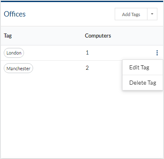Open the London row three-dot menu
The height and width of the screenshot is (159, 164).
pyautogui.click(x=157, y=53)
